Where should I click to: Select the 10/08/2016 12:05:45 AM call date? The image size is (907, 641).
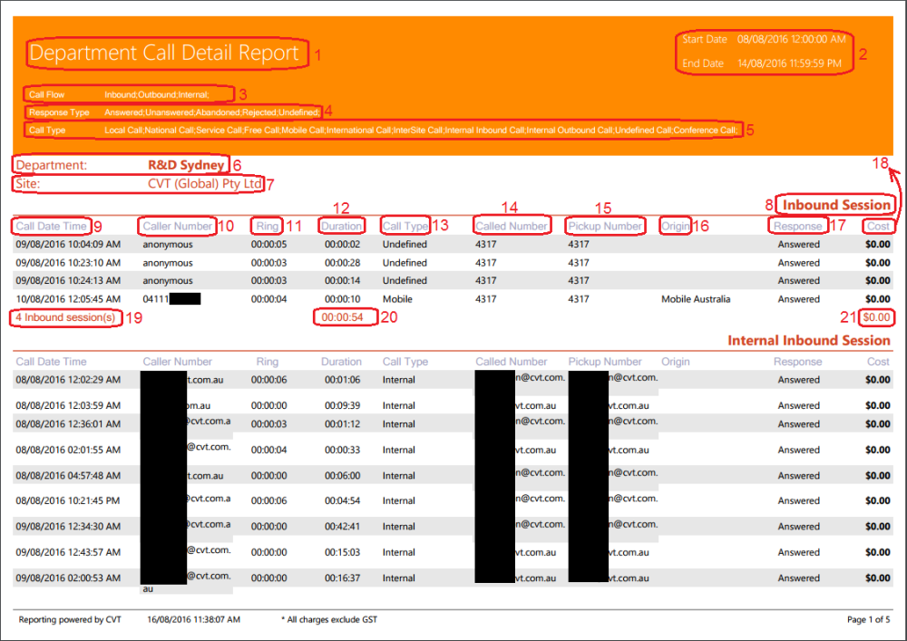[68, 299]
